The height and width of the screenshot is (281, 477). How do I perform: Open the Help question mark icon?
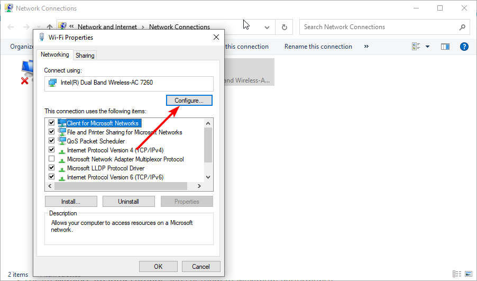point(464,47)
